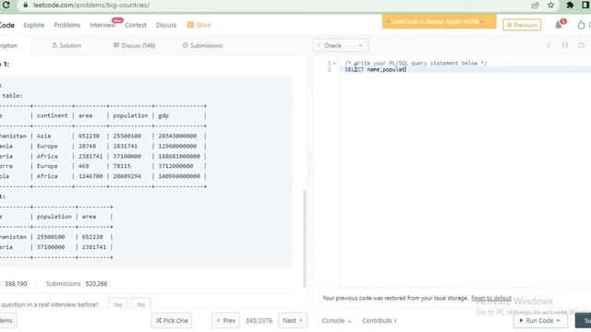Click the Premium button
This screenshot has width=591, height=332.
(522, 25)
